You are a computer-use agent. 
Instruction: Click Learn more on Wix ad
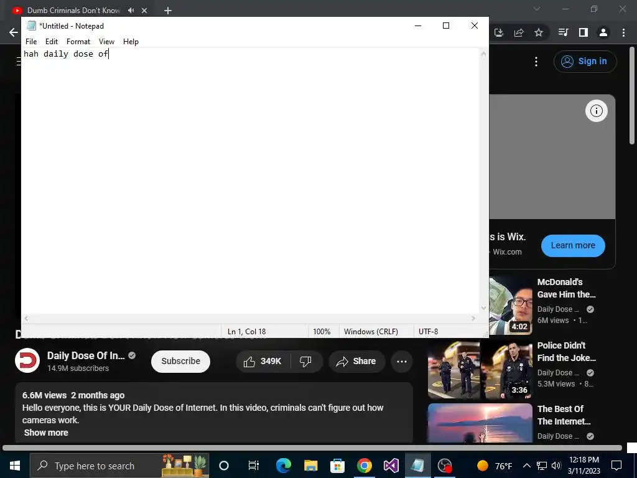(x=573, y=245)
